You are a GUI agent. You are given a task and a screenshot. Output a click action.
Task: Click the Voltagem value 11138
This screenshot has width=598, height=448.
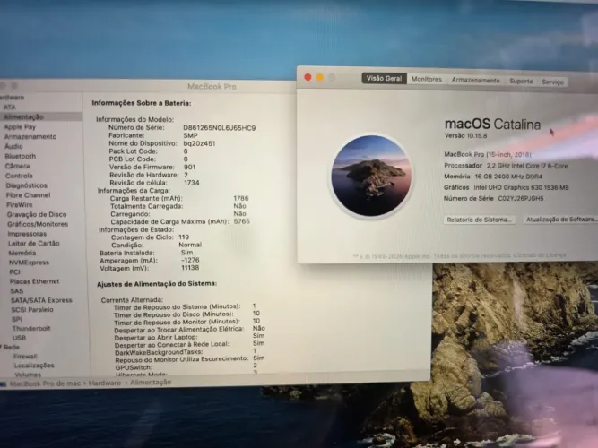pyautogui.click(x=190, y=268)
